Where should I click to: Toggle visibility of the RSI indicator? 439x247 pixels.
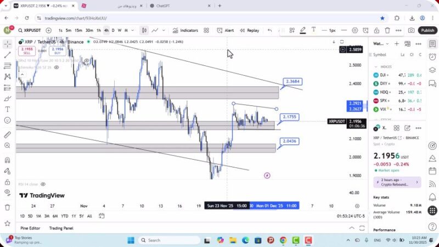point(43,184)
